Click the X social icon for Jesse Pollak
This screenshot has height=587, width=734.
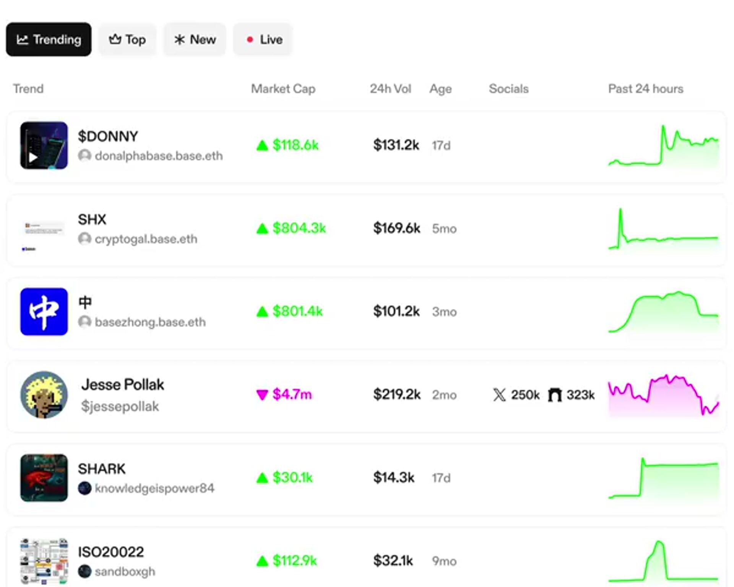pyautogui.click(x=499, y=395)
